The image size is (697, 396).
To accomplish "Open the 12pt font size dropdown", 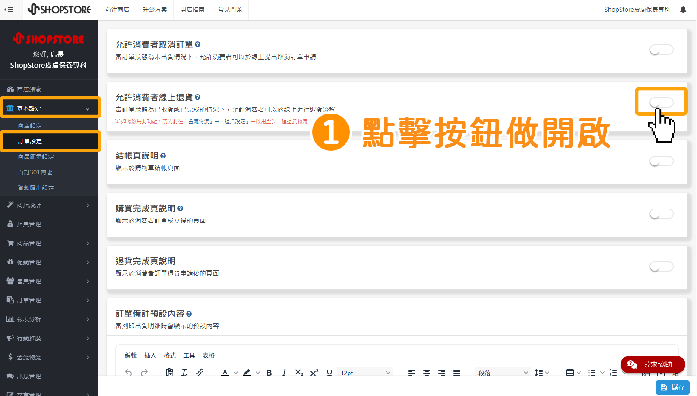I will pos(365,372).
